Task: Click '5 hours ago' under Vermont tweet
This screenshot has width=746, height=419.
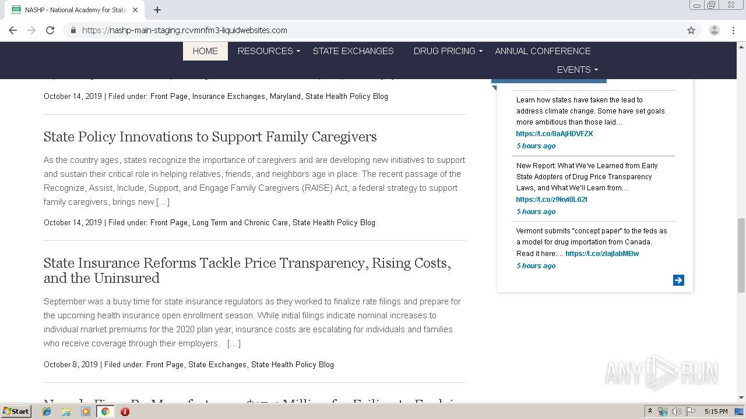Action: tap(536, 266)
